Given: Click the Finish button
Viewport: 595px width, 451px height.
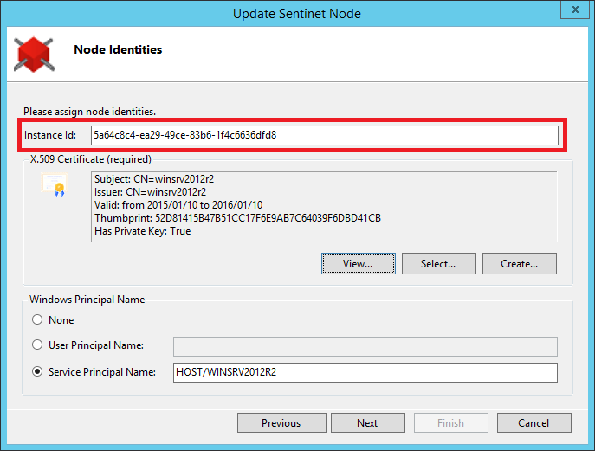Looking at the screenshot, I should [x=451, y=423].
